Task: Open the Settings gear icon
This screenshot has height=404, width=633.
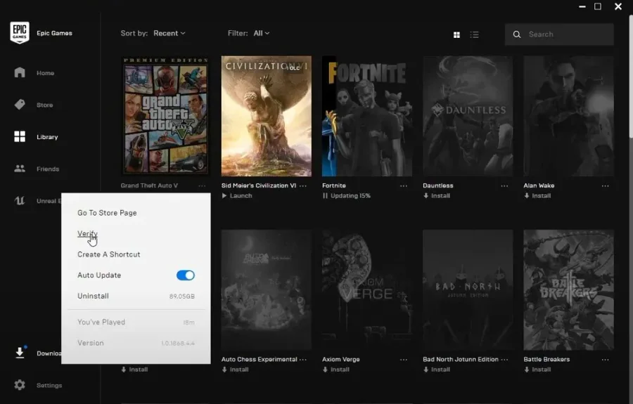Action: (20, 385)
